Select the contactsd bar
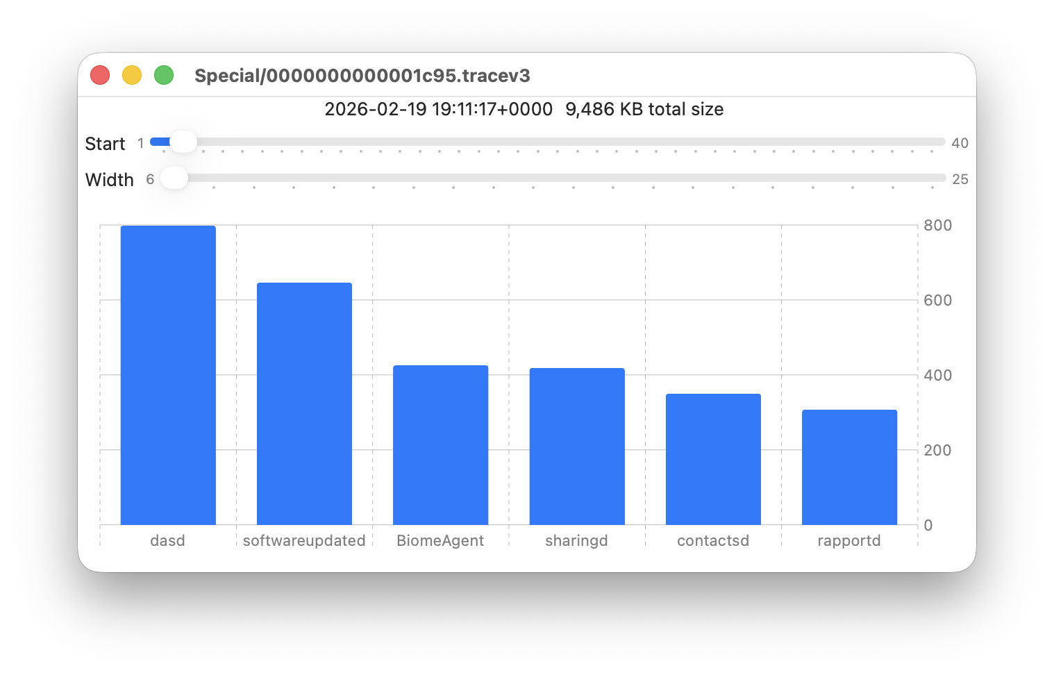The height and width of the screenshot is (675, 1054). tap(713, 459)
